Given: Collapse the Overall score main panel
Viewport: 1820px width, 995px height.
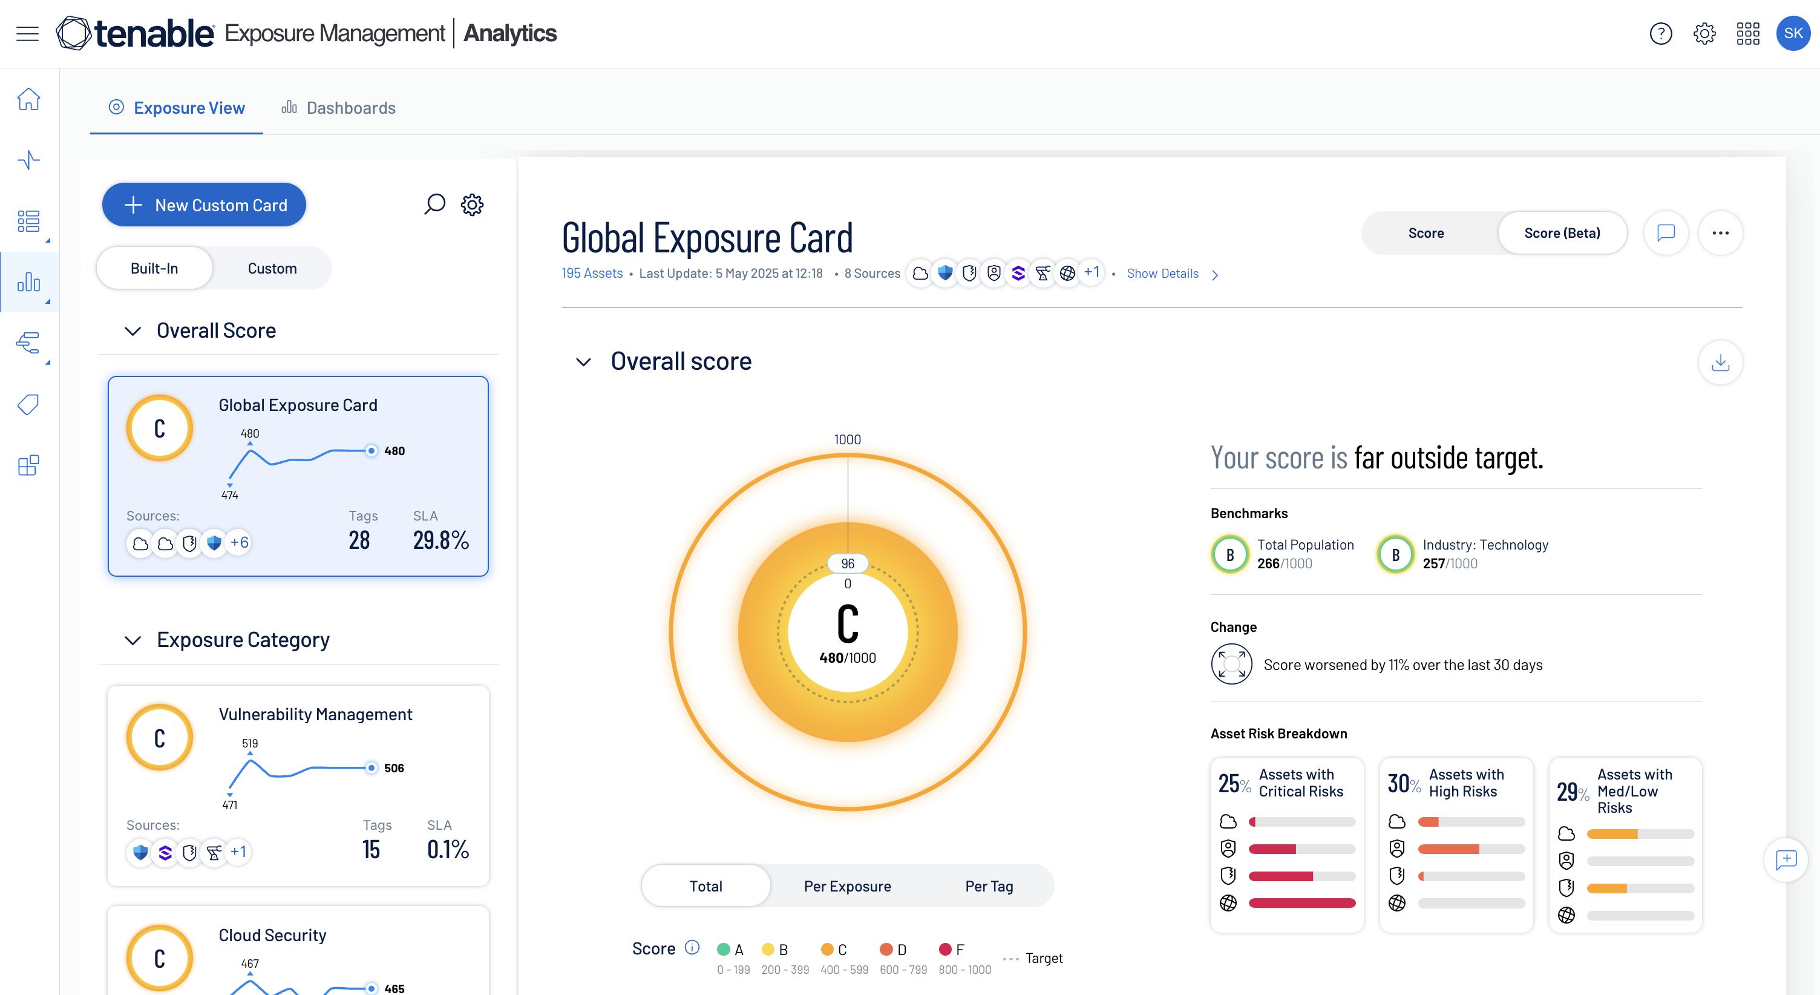Looking at the screenshot, I should coord(583,362).
